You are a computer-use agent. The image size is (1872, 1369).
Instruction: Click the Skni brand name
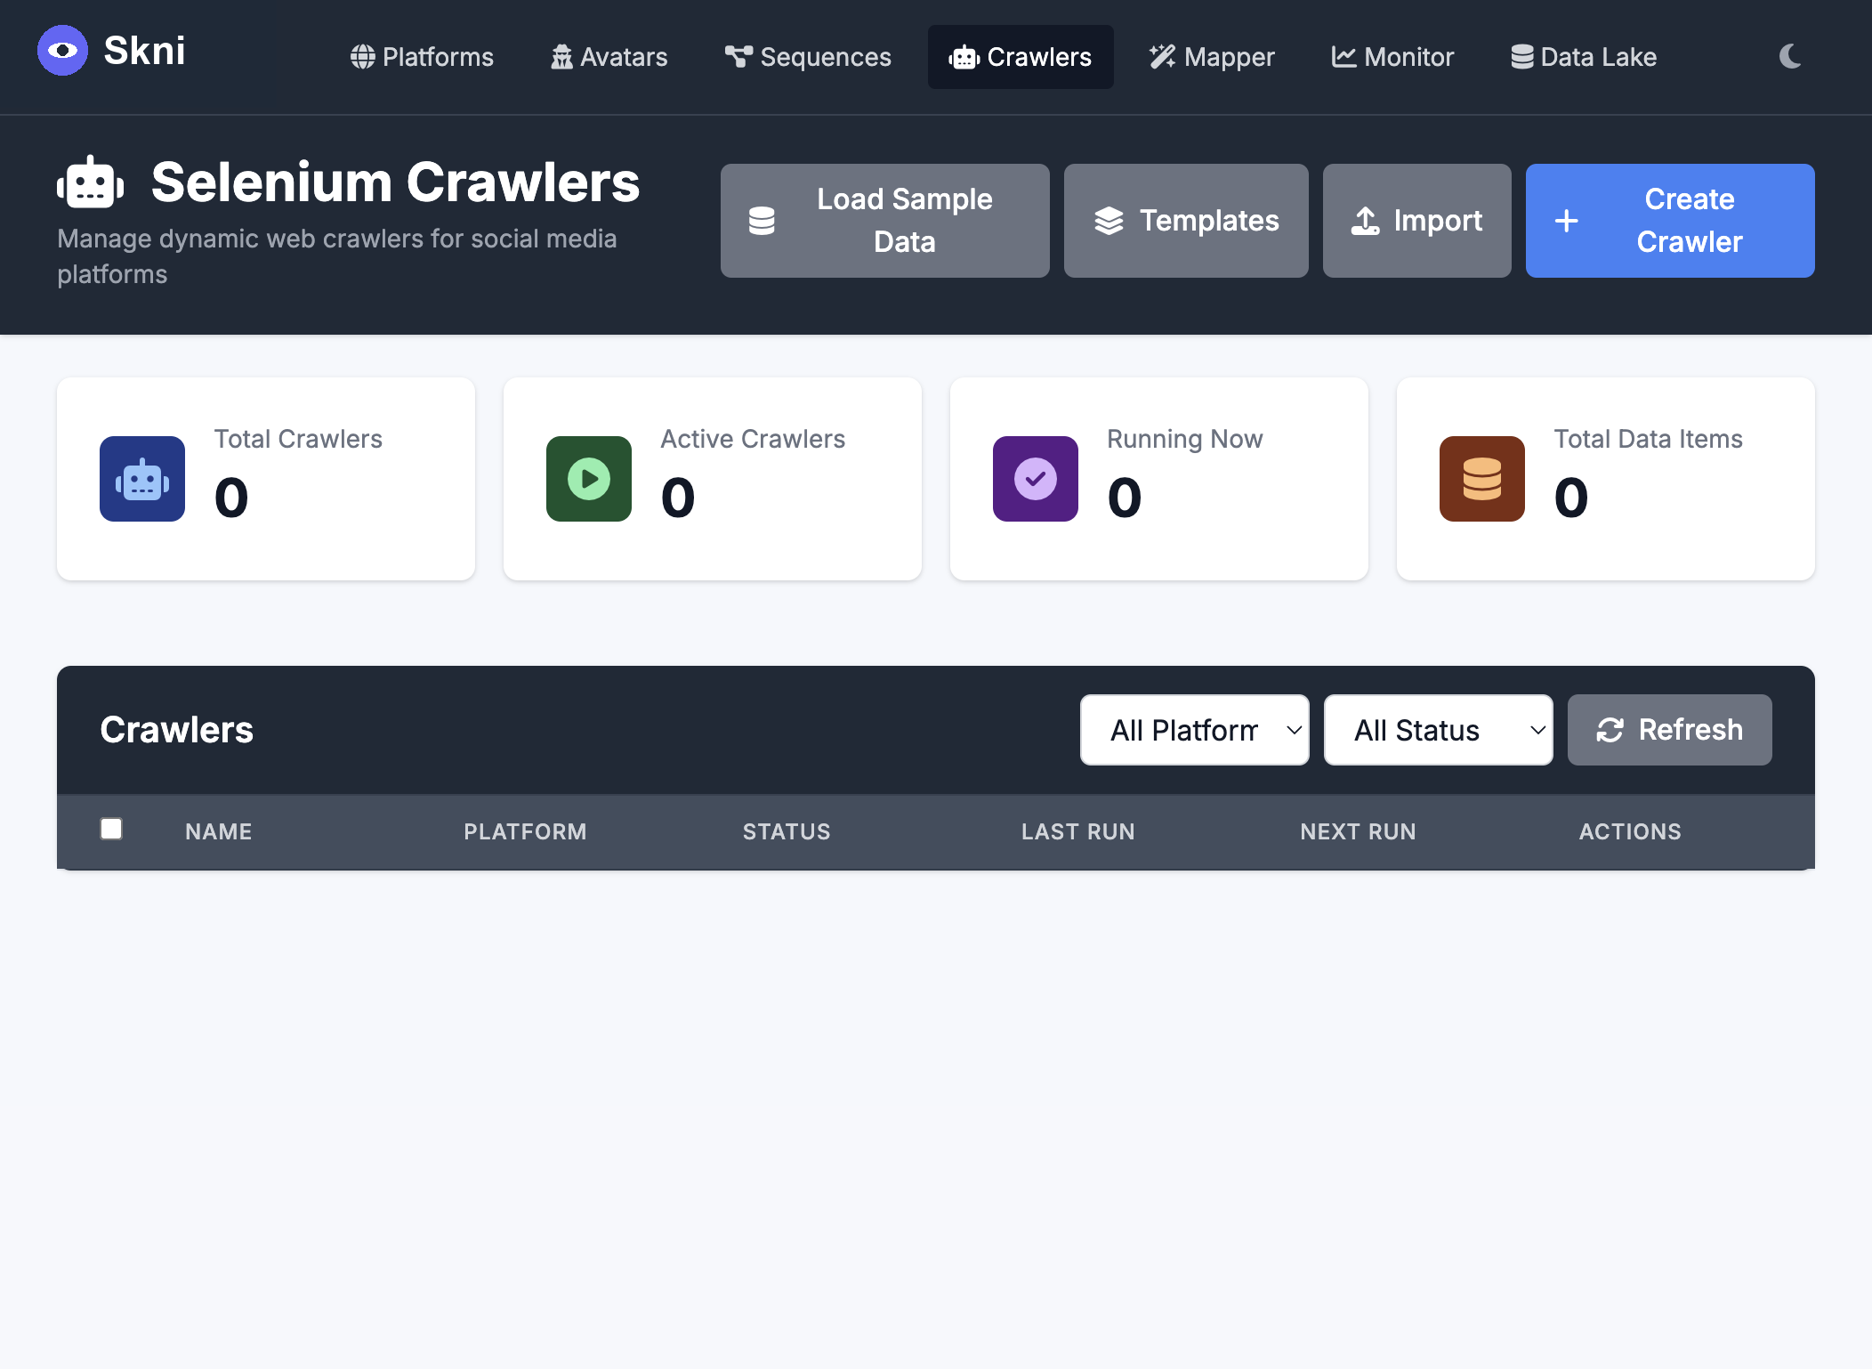pos(144,51)
